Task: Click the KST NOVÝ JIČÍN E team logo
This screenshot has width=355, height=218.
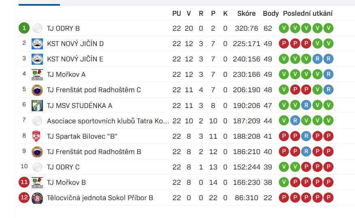Action: coord(37,59)
